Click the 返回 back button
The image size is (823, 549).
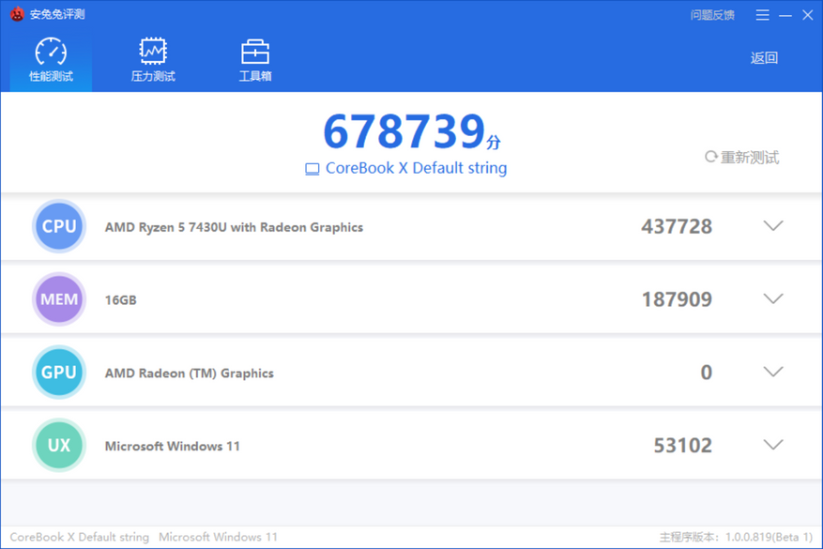click(x=764, y=58)
